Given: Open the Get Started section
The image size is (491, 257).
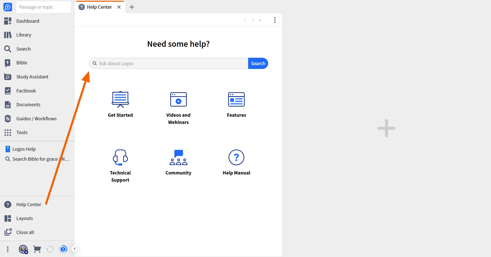Looking at the screenshot, I should 120,104.
